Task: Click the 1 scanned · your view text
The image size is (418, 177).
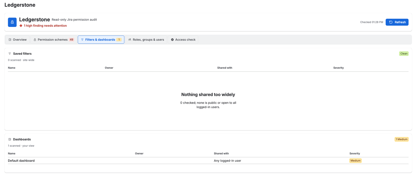Action: click(21, 146)
